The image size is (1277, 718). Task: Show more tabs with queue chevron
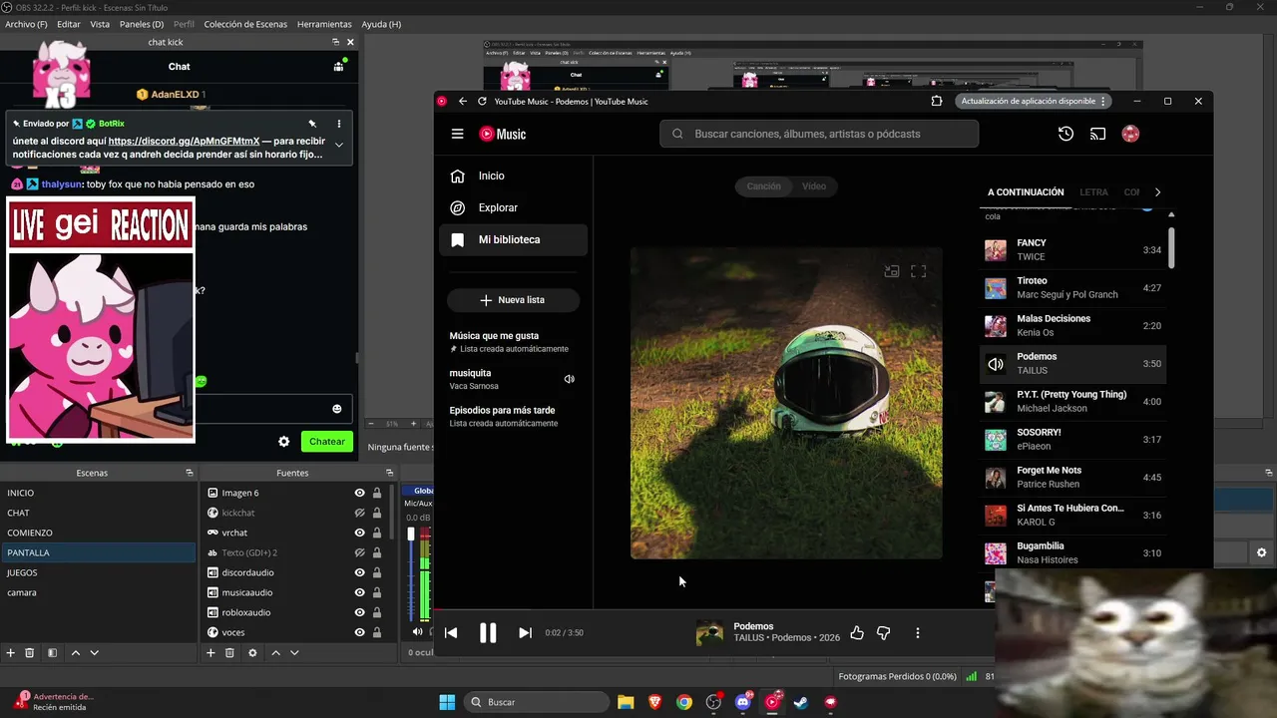click(x=1157, y=191)
